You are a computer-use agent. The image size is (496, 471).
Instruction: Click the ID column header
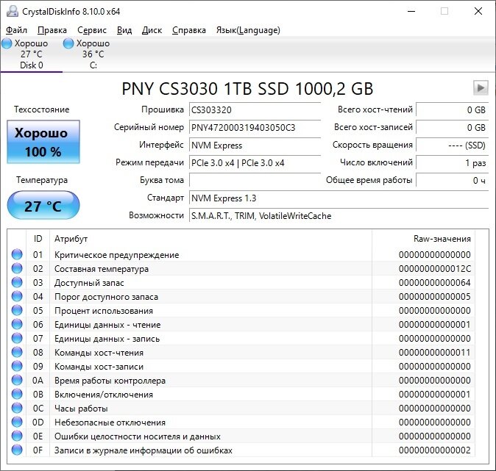click(38, 239)
